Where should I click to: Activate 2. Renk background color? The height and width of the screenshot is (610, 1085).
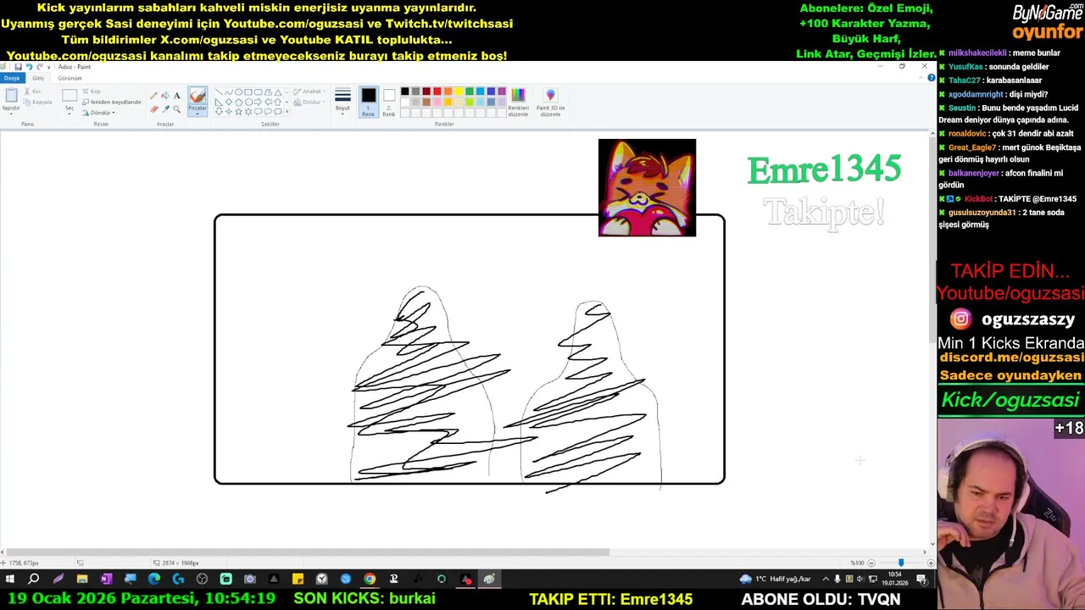pyautogui.click(x=388, y=102)
